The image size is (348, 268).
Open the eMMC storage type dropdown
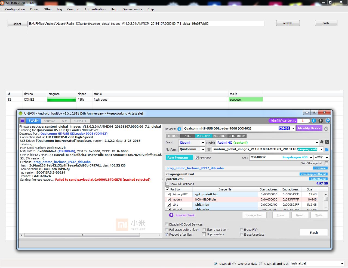coord(327,158)
